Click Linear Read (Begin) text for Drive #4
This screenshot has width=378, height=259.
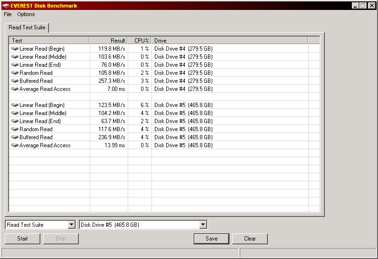(x=42, y=49)
